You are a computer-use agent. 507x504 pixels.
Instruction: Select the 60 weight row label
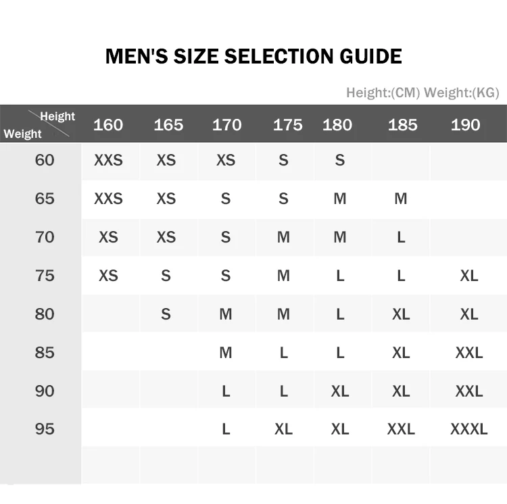click(x=45, y=160)
